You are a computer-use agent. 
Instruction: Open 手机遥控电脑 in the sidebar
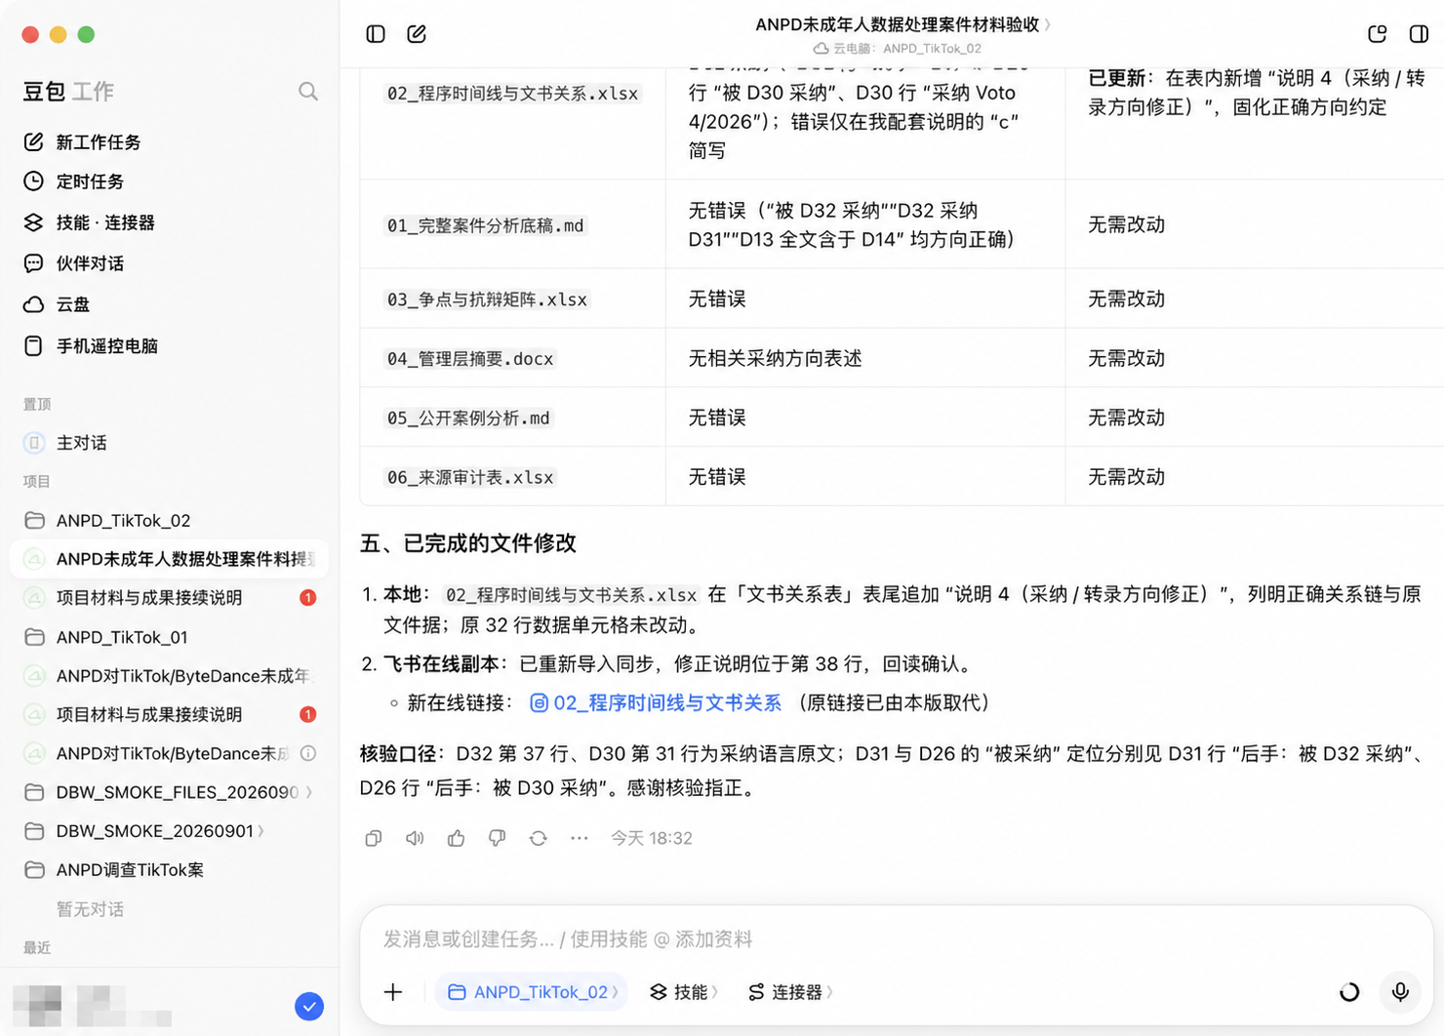pyautogui.click(x=90, y=345)
